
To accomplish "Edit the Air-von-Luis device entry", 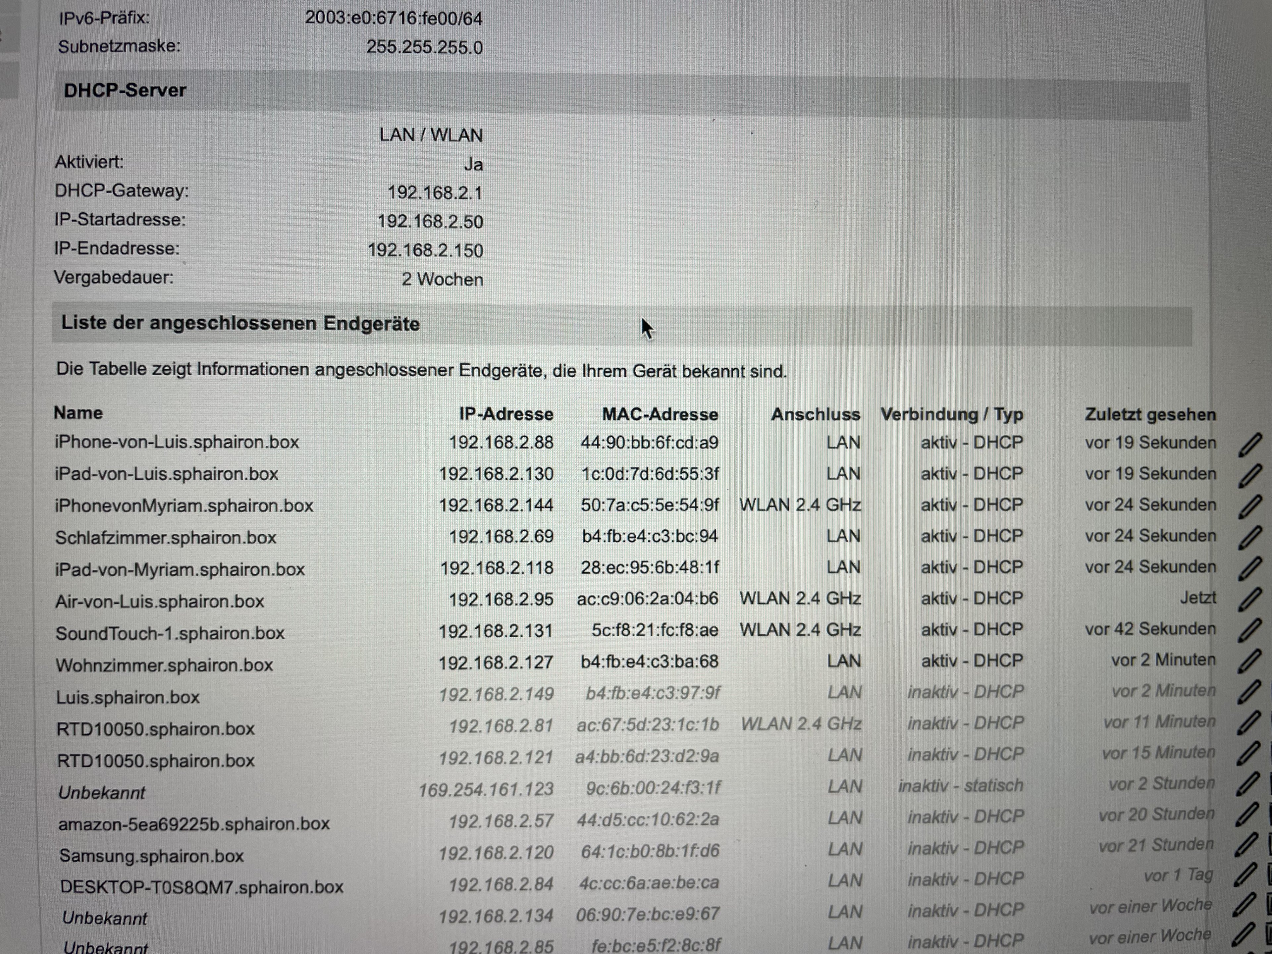I will tap(1249, 600).
